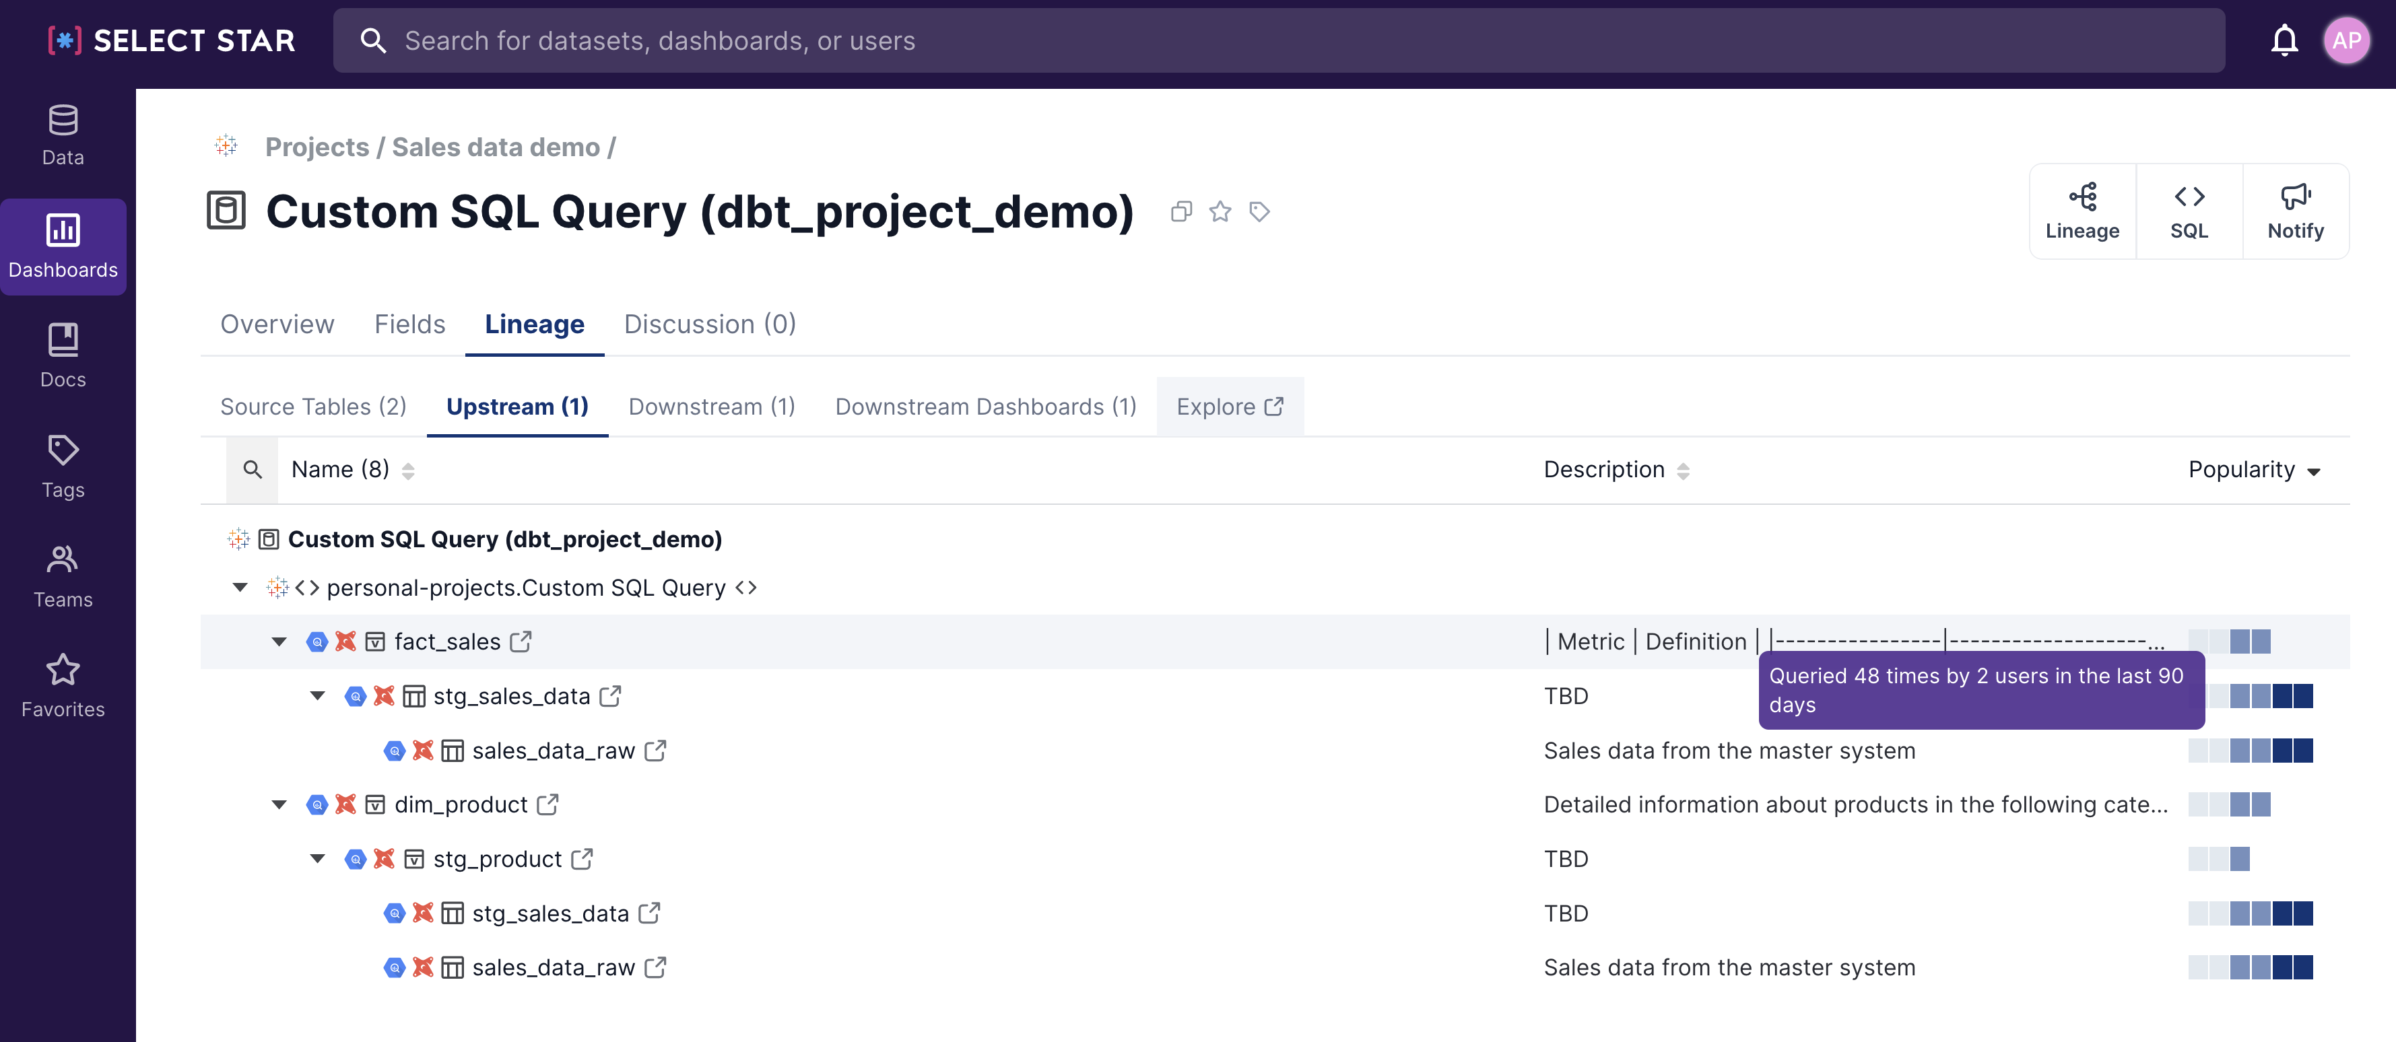Open the AP user avatar menu

pos(2347,41)
